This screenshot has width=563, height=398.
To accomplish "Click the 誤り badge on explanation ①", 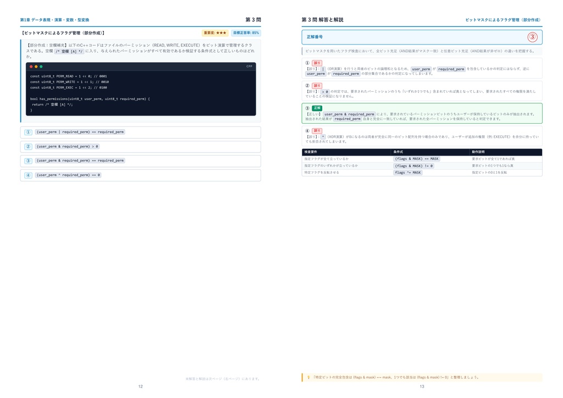I will (317, 63).
